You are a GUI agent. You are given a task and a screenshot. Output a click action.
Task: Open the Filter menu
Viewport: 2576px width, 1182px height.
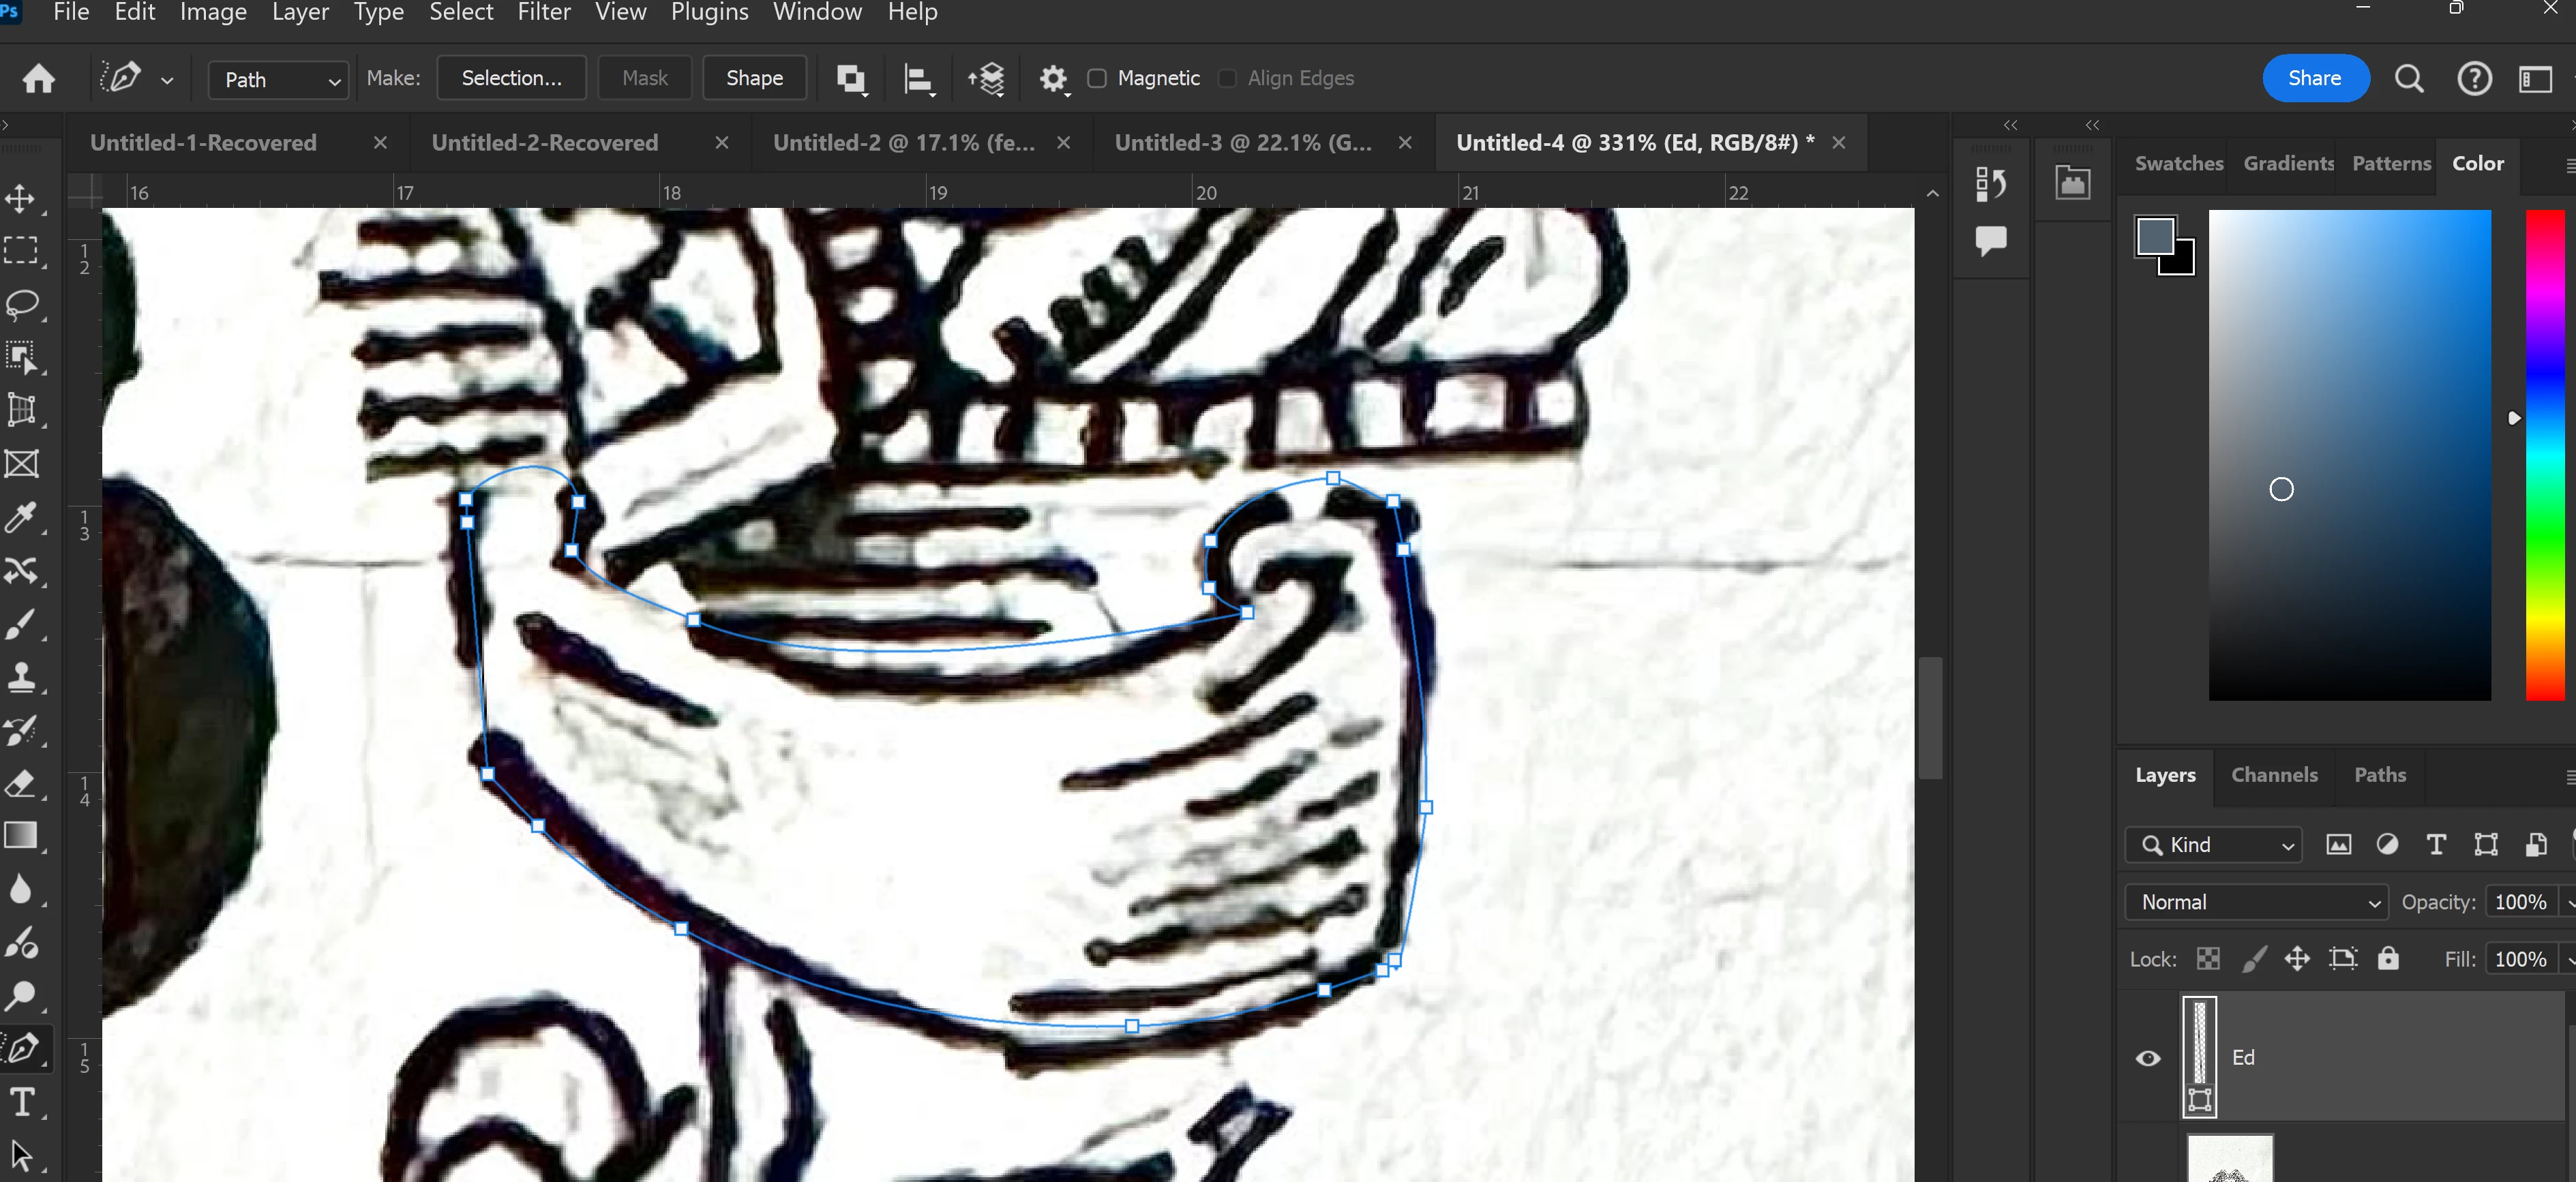point(543,13)
